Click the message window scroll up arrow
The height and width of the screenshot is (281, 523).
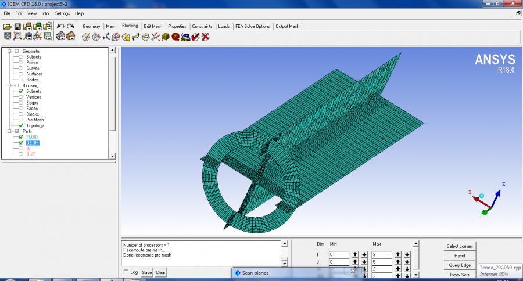pyautogui.click(x=285, y=243)
